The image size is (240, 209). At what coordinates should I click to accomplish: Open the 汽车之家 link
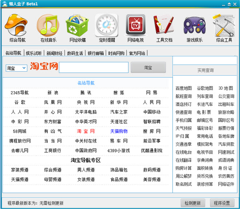pos(119,112)
